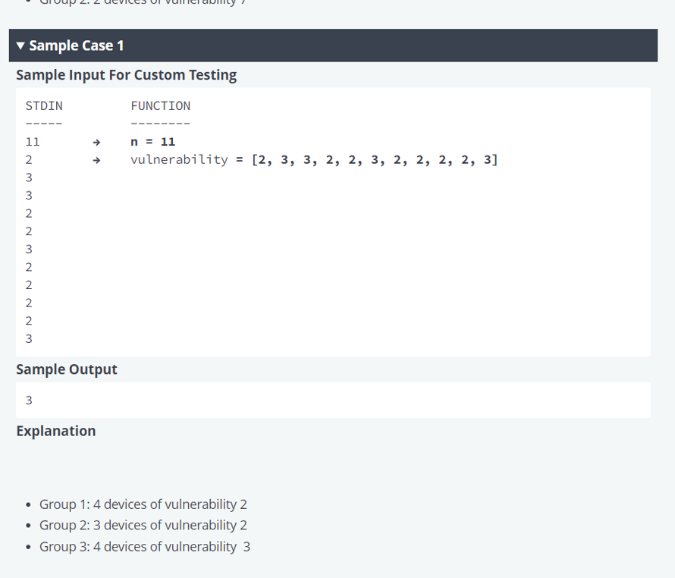The height and width of the screenshot is (578, 675).
Task: Click the Sample Output heading
Action: (x=67, y=369)
